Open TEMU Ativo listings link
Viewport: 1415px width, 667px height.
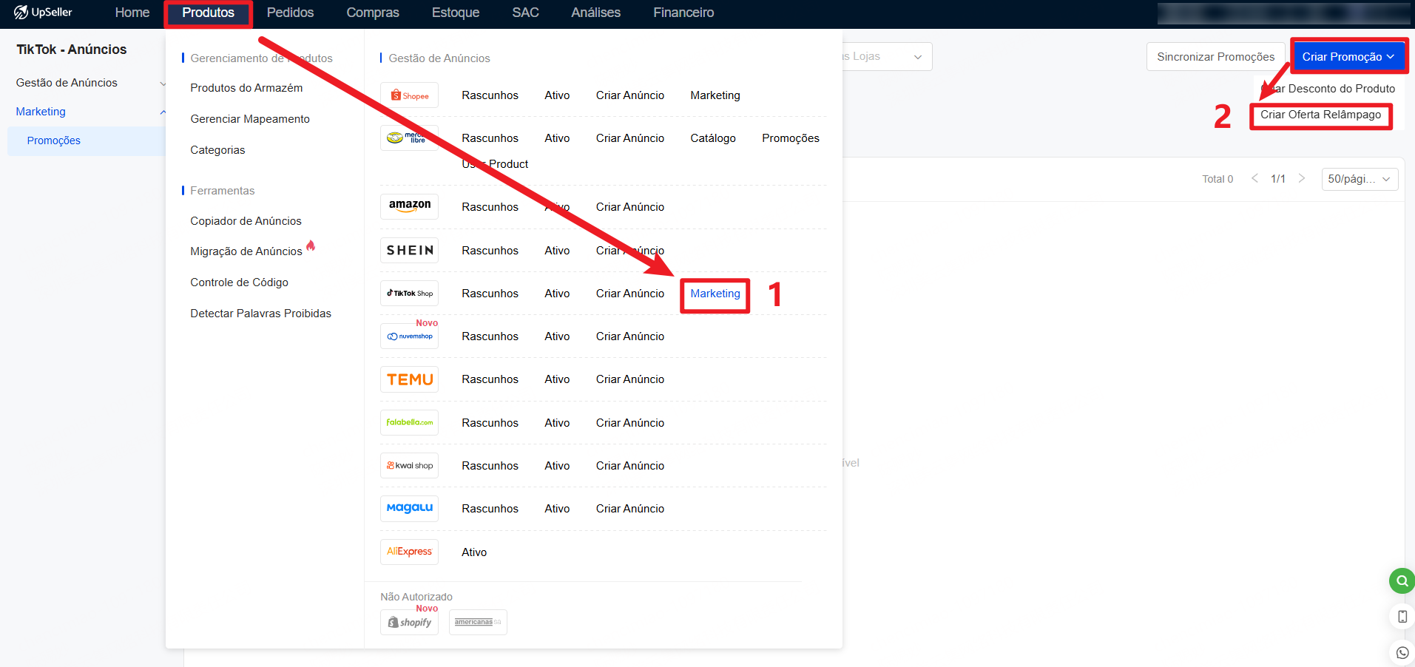557,379
